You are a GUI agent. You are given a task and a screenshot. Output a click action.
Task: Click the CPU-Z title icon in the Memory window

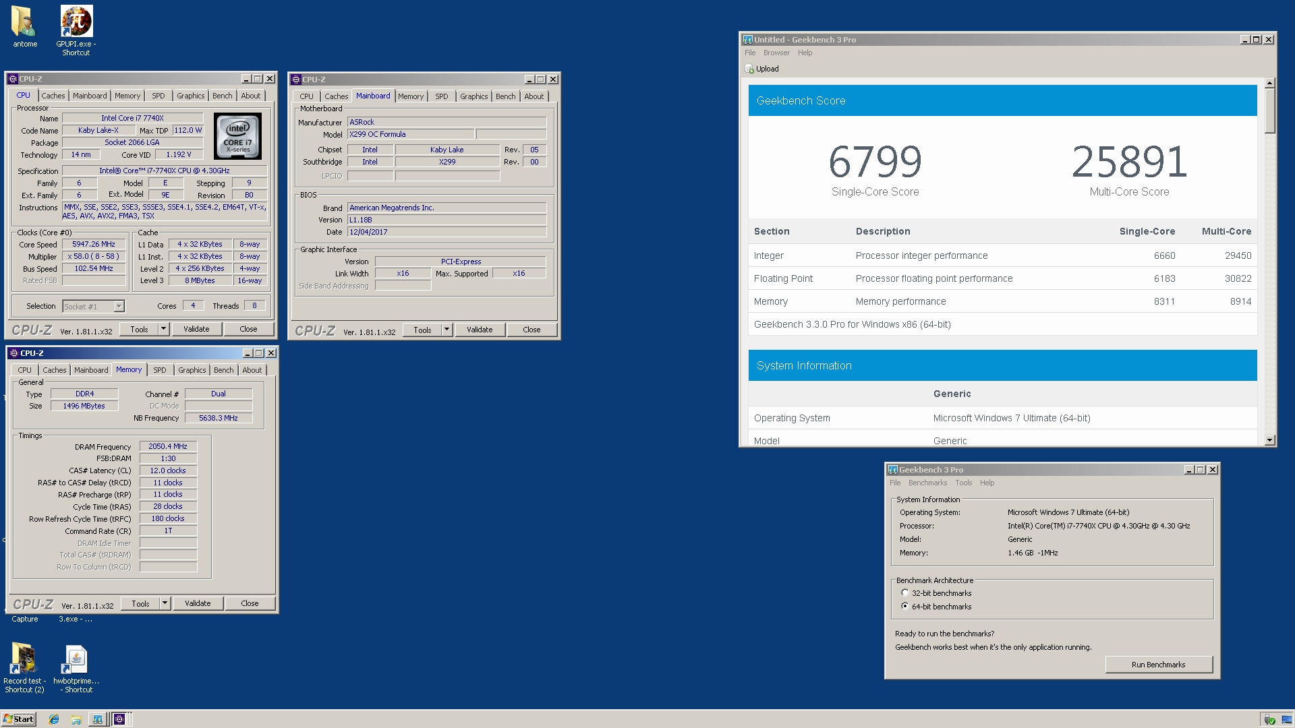pyautogui.click(x=14, y=353)
